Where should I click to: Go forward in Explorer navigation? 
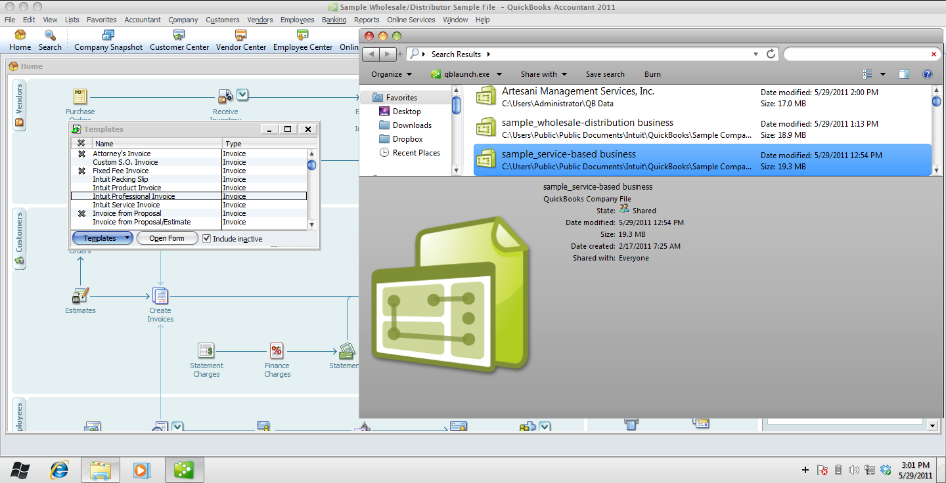coord(388,54)
